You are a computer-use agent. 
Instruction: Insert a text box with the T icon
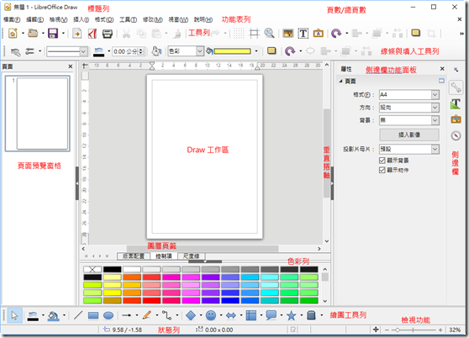[x=303, y=33]
